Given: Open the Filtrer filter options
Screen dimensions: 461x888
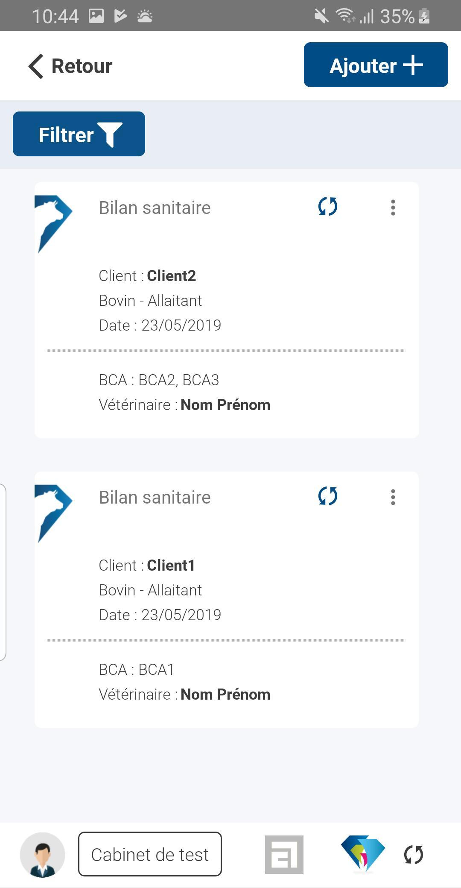Looking at the screenshot, I should [79, 134].
